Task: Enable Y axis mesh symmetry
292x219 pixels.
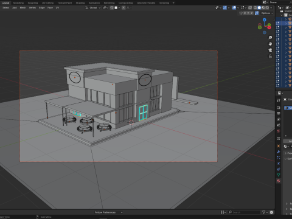Action: tap(248, 13)
